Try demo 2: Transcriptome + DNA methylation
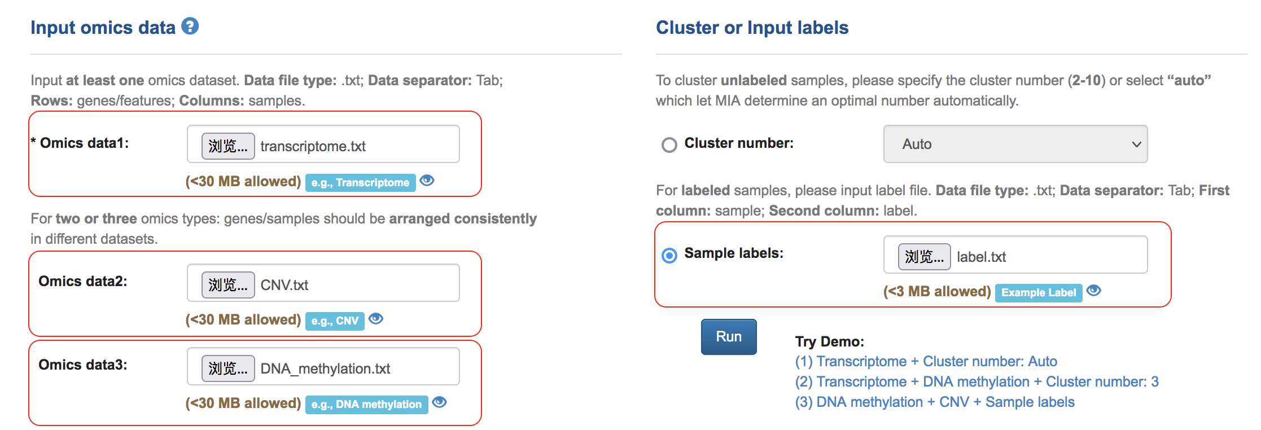Image resolution: width=1261 pixels, height=430 pixels. [x=977, y=381]
